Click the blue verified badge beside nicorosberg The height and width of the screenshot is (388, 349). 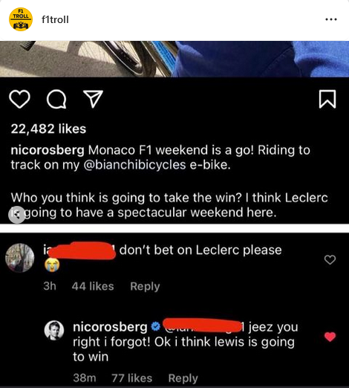coord(156,326)
